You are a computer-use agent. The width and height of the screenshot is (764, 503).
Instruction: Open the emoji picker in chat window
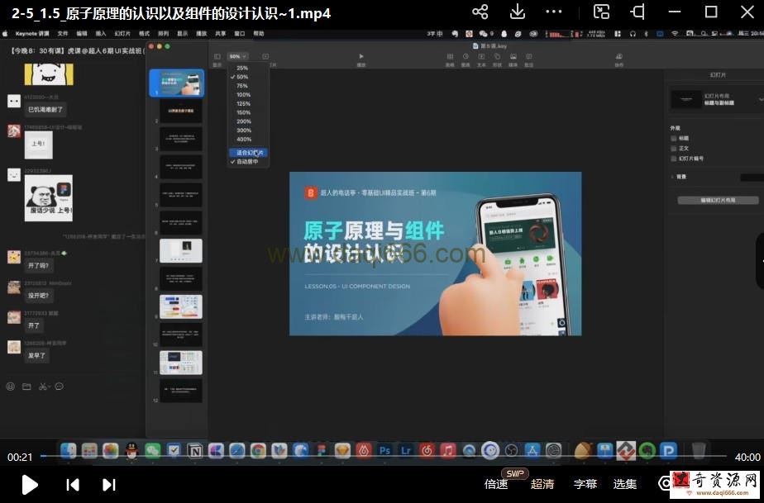click(10, 387)
